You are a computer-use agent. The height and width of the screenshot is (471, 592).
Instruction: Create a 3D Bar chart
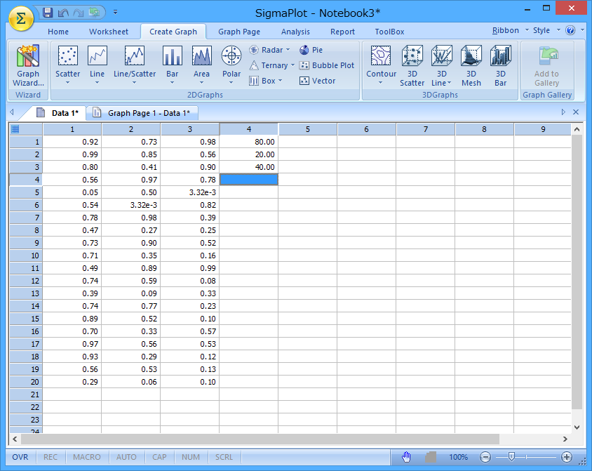[x=501, y=66]
